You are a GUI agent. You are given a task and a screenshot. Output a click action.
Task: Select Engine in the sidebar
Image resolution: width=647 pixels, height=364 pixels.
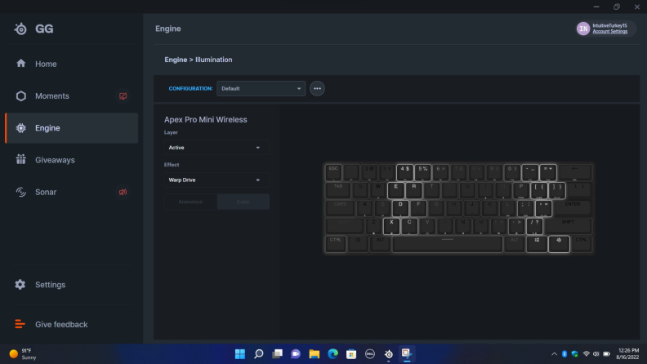click(x=71, y=128)
